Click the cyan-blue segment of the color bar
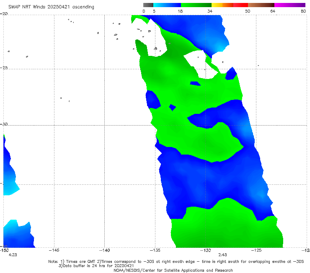Screen dimensions: 310x273 (167, 5)
